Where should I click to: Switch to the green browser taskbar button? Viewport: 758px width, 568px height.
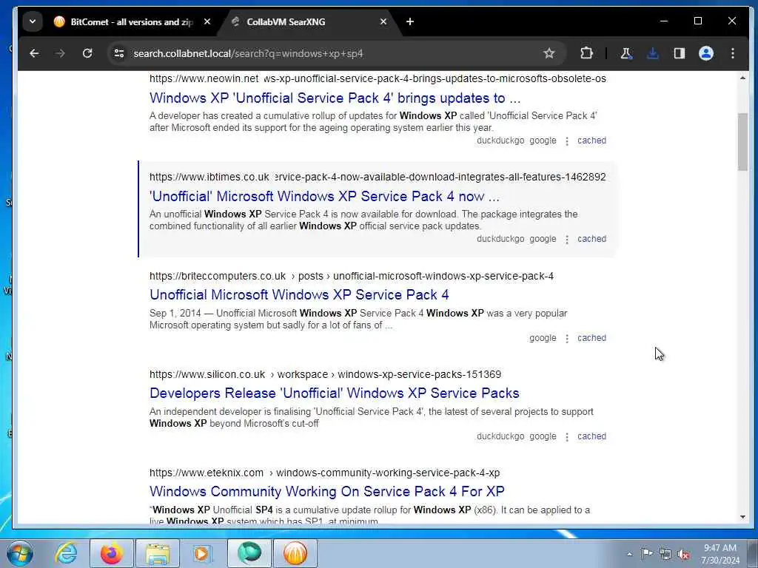click(x=249, y=553)
